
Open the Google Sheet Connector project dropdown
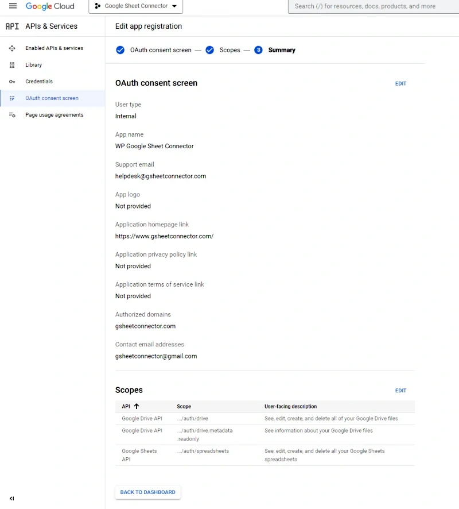coord(135,6)
